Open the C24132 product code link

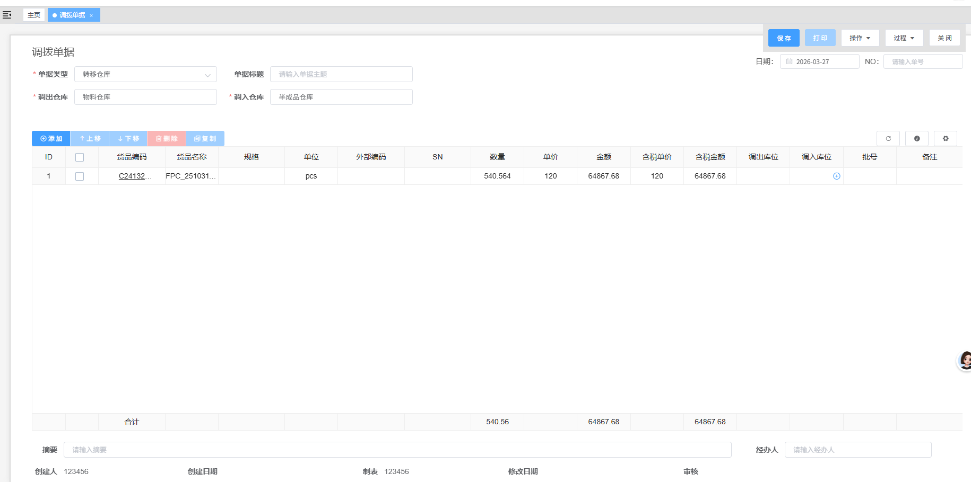(x=132, y=176)
